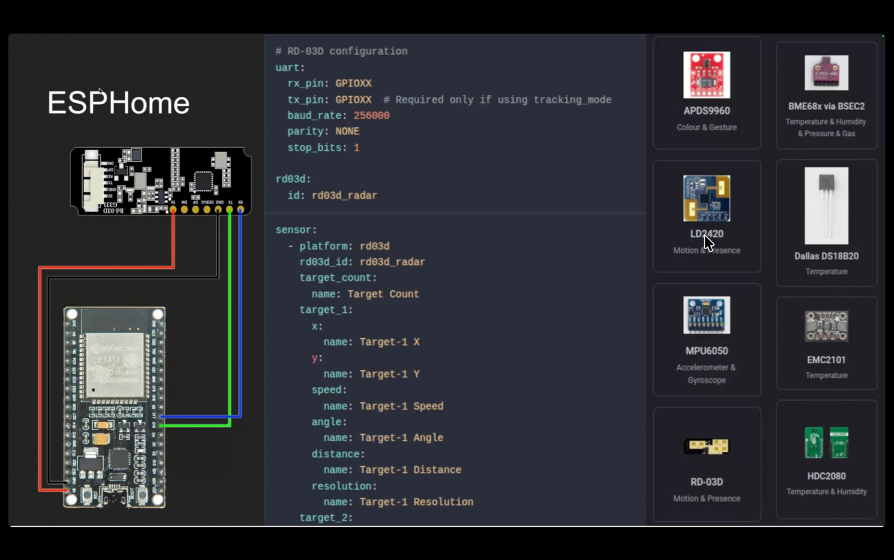The width and height of the screenshot is (894, 560).
Task: Click the 'Colour & Gesture' caption
Action: (x=707, y=127)
